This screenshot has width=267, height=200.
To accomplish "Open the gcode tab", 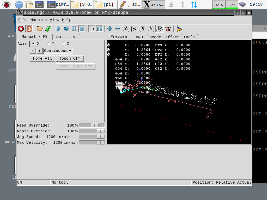I will point(155,37).
